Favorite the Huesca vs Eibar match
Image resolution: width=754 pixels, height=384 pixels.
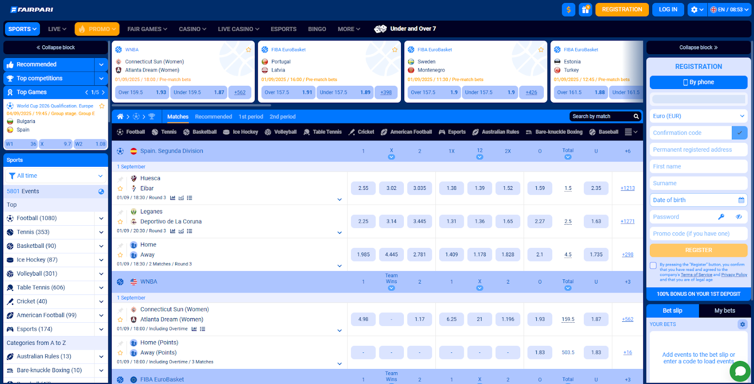pyautogui.click(x=120, y=188)
